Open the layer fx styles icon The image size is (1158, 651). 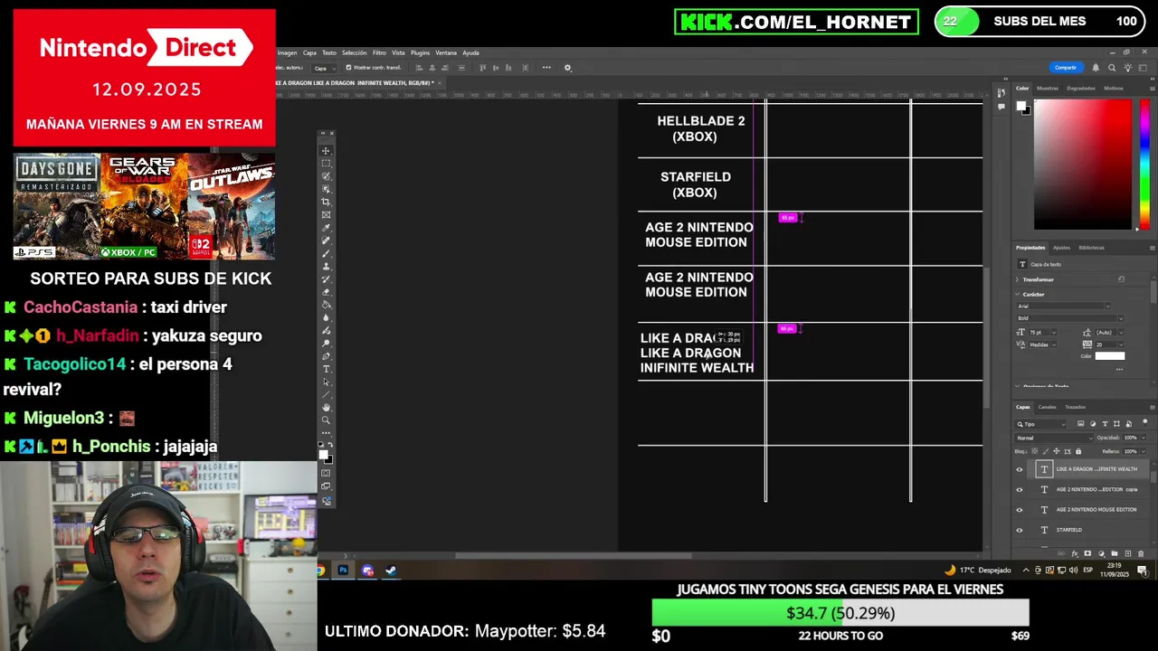coord(1074,553)
